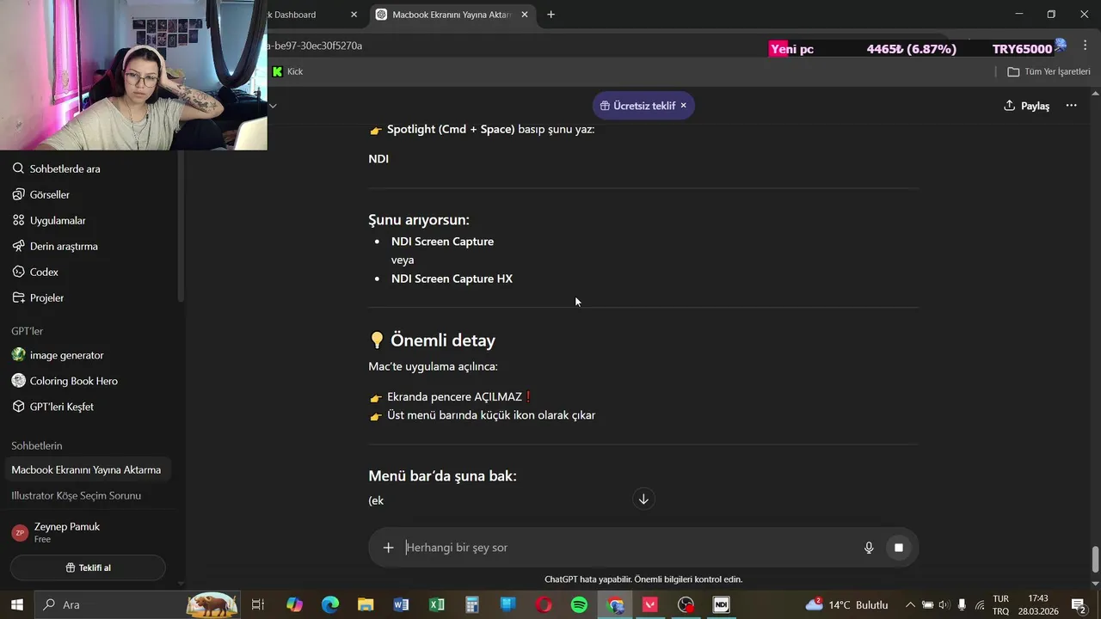Click the page vertical scrollbar thumb

point(1095,560)
